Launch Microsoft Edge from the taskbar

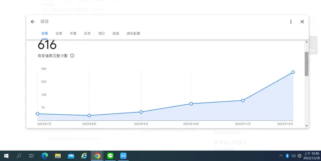coord(45,156)
